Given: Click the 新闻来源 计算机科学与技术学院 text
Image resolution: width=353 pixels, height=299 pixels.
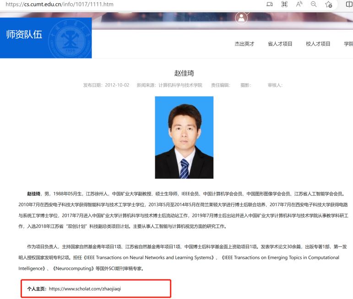Looking at the screenshot, I should pyautogui.click(x=169, y=85).
